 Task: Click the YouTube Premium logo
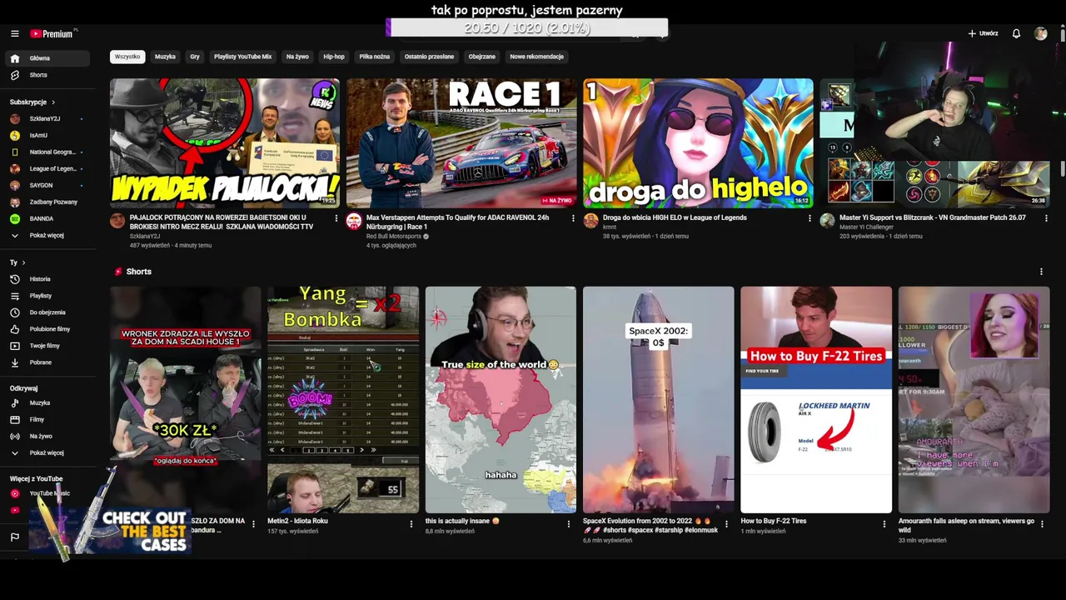(x=52, y=33)
